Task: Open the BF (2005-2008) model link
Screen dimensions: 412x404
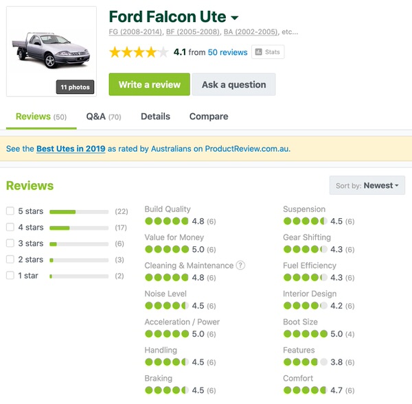Action: point(193,32)
